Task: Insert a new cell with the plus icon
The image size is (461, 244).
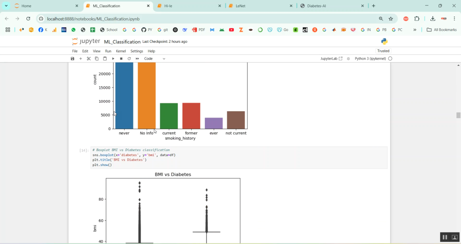Action: (81, 58)
